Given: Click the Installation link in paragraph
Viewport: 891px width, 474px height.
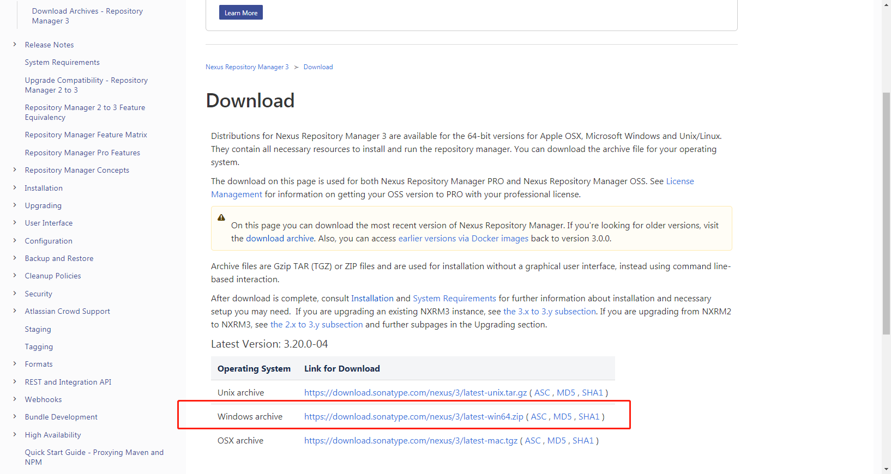Looking at the screenshot, I should pyautogui.click(x=372, y=299).
